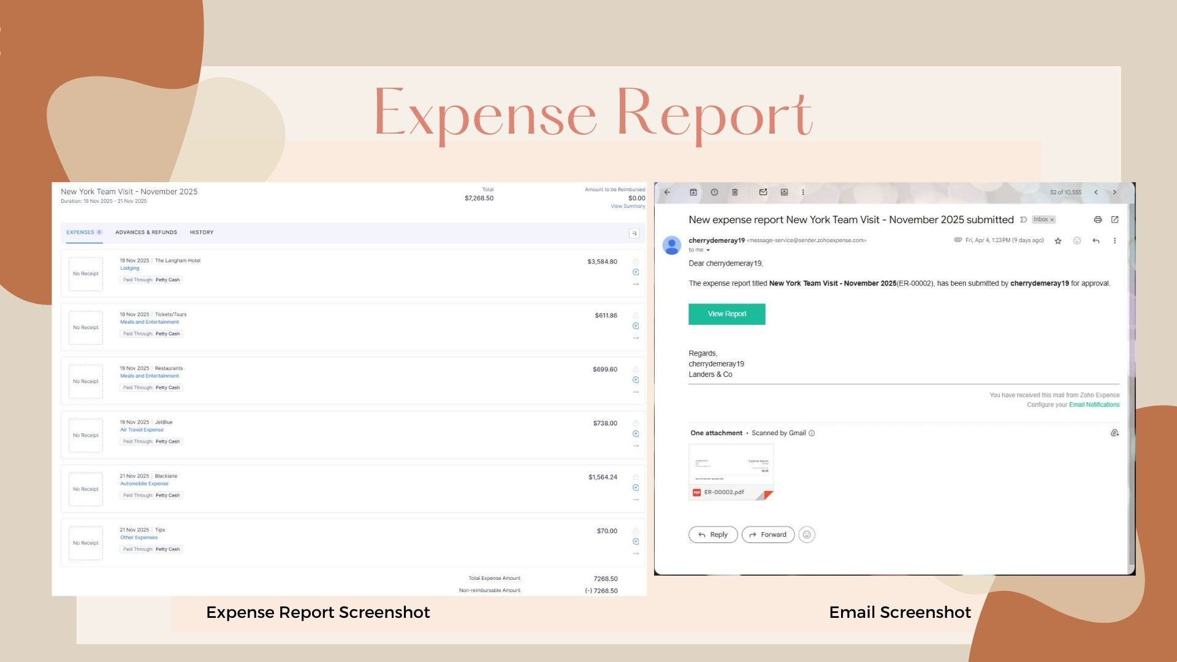Click the green View Report button

[x=726, y=314]
